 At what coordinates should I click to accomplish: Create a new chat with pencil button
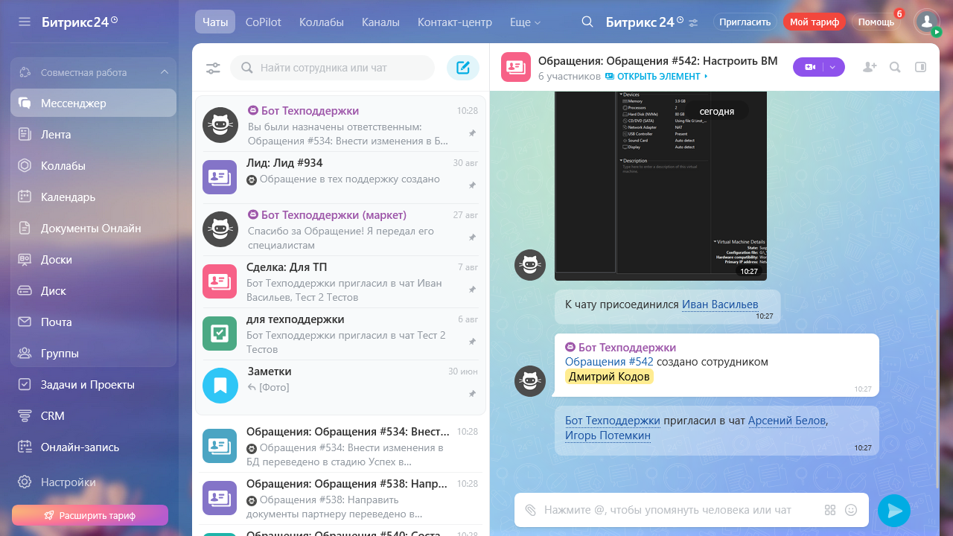click(x=463, y=68)
